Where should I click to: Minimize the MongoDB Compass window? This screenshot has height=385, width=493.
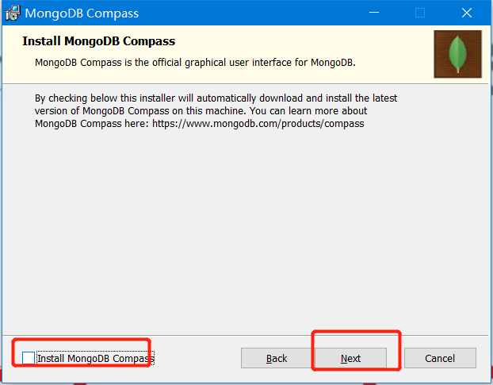coord(374,13)
